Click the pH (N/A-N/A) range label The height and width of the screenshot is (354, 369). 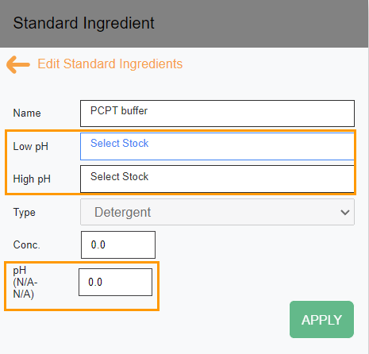pyautogui.click(x=25, y=283)
